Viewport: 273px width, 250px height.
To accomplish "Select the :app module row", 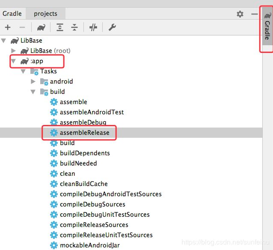I will [x=131, y=61].
